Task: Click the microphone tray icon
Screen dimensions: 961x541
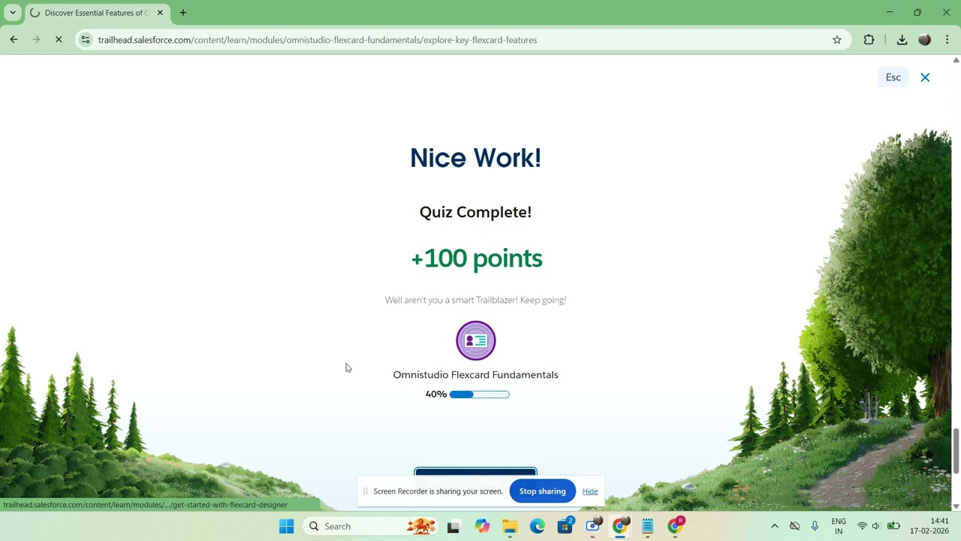Action: (x=815, y=526)
